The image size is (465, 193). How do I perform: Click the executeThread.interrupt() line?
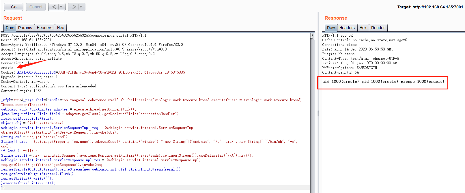[x=28, y=183]
